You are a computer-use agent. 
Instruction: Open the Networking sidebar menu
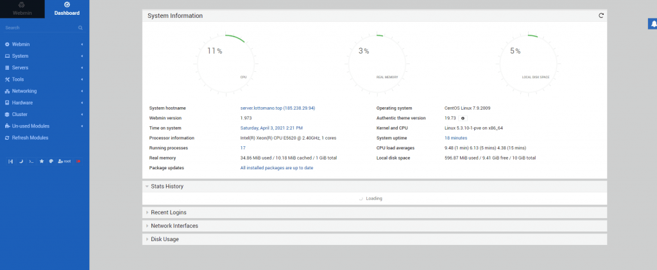(x=24, y=91)
